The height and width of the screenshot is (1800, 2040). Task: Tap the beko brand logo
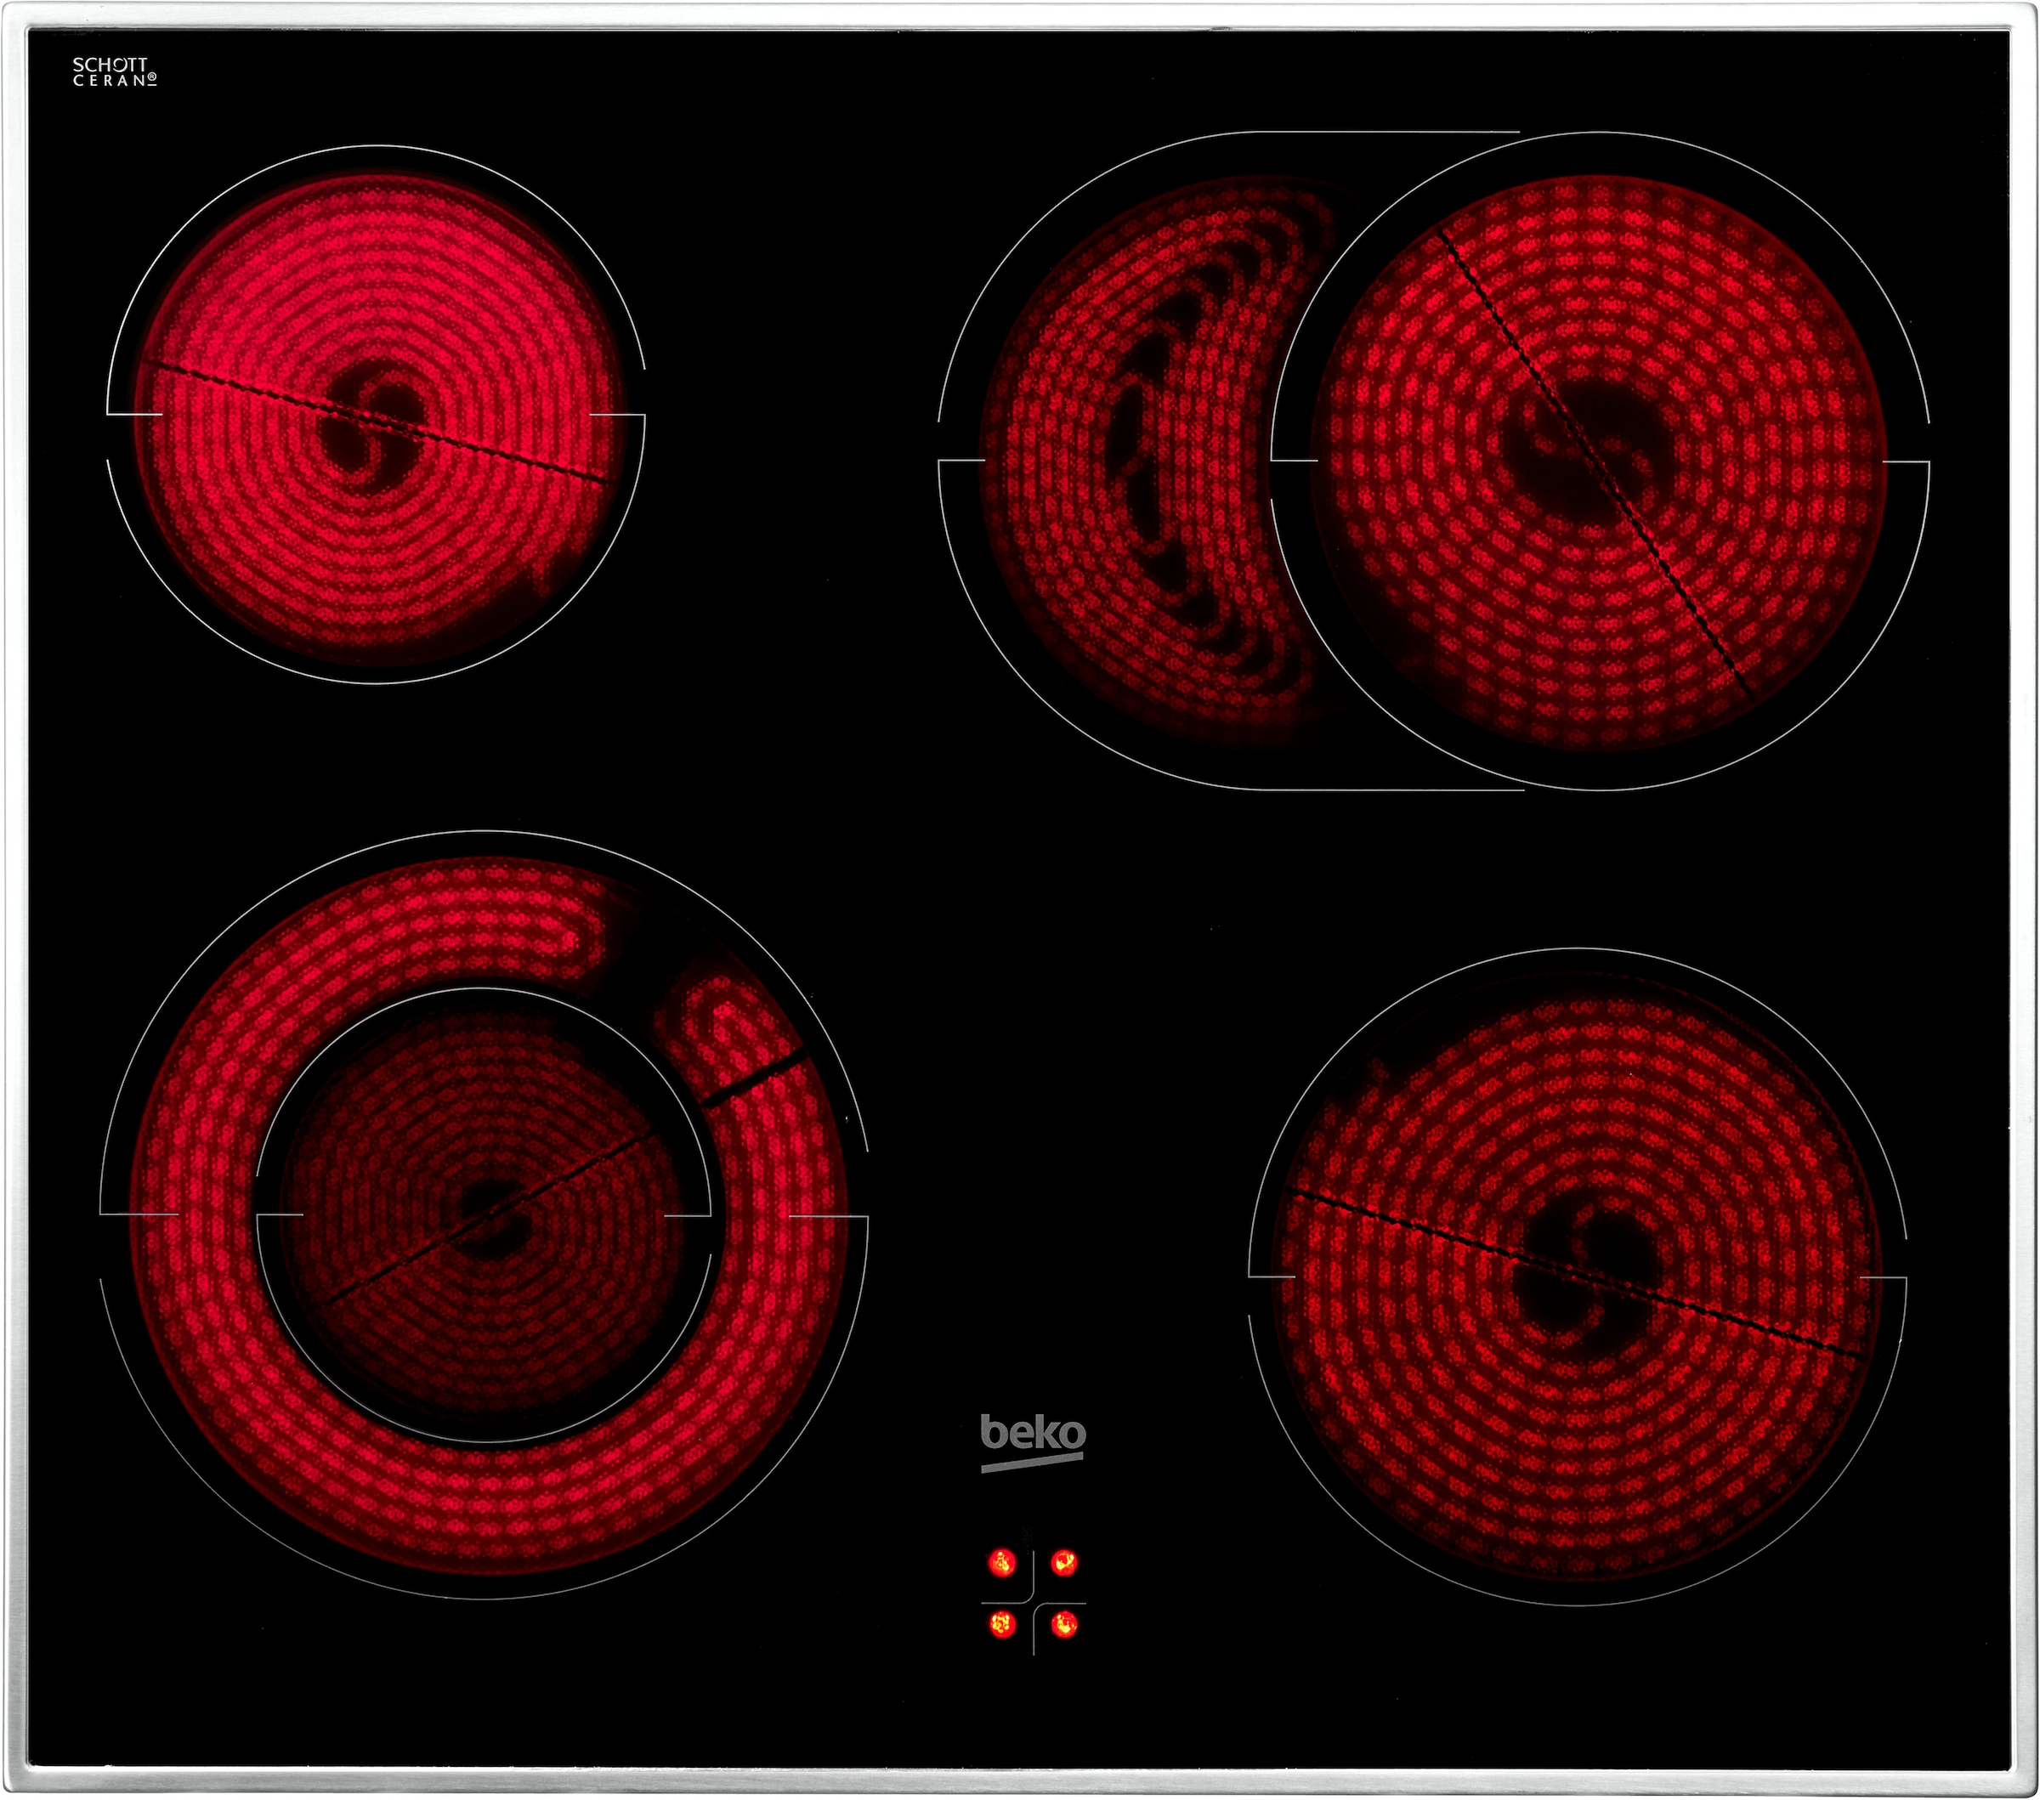point(1033,1443)
